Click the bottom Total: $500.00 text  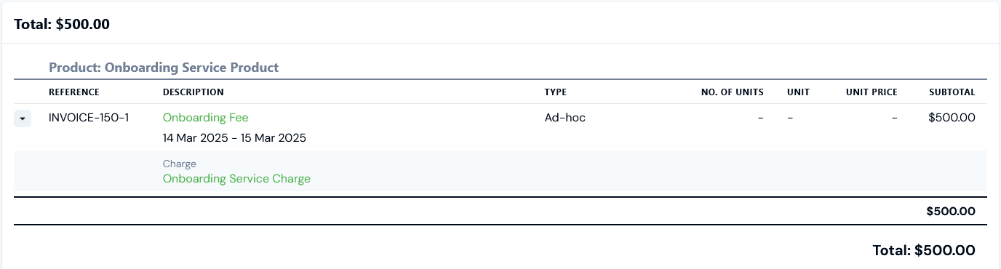tap(924, 251)
